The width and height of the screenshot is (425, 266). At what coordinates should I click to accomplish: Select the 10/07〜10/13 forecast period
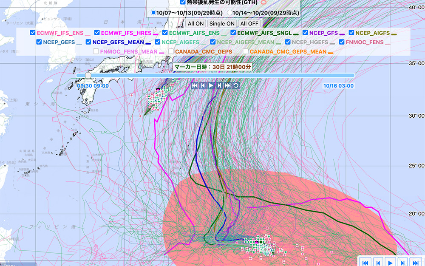(x=153, y=13)
